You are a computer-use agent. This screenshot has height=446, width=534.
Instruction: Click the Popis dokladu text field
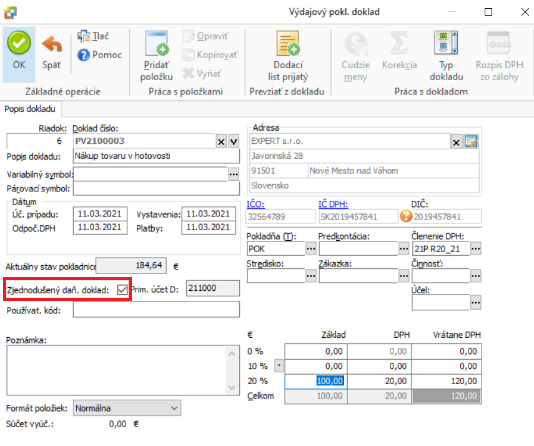[156, 156]
